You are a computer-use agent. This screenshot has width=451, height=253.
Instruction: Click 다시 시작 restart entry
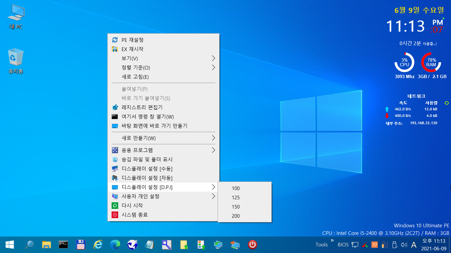pyautogui.click(x=163, y=206)
